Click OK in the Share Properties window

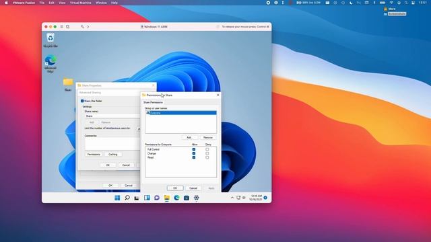point(110,186)
